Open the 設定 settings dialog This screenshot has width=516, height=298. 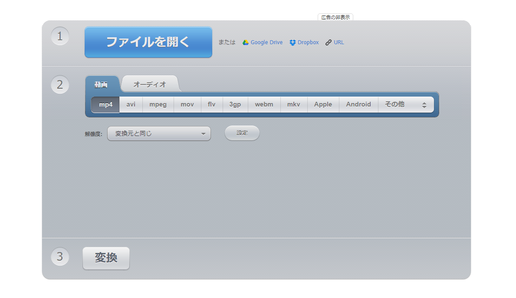click(x=242, y=133)
